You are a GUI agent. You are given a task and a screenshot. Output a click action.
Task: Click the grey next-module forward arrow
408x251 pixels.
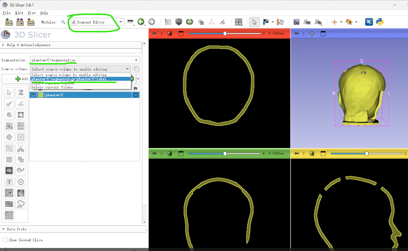coord(152,22)
